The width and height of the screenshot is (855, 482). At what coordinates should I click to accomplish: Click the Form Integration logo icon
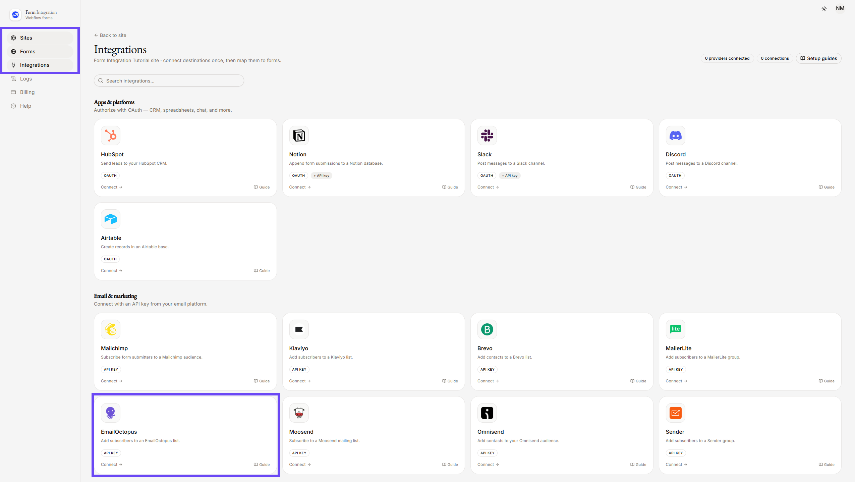[15, 15]
